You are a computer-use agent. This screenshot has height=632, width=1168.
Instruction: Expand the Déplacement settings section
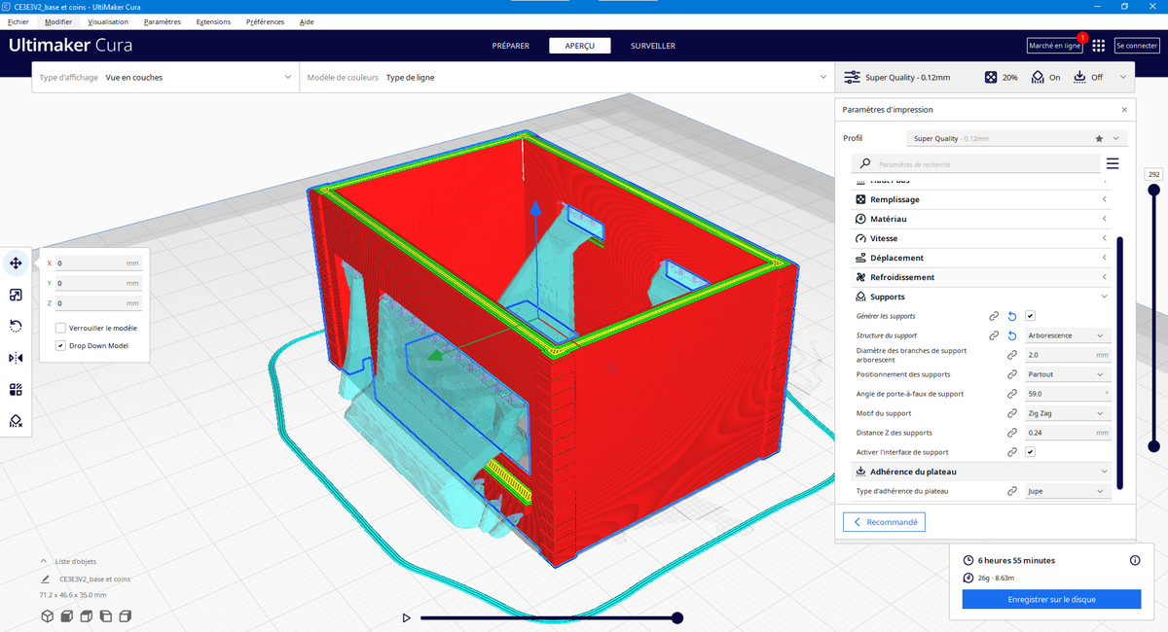(x=983, y=258)
